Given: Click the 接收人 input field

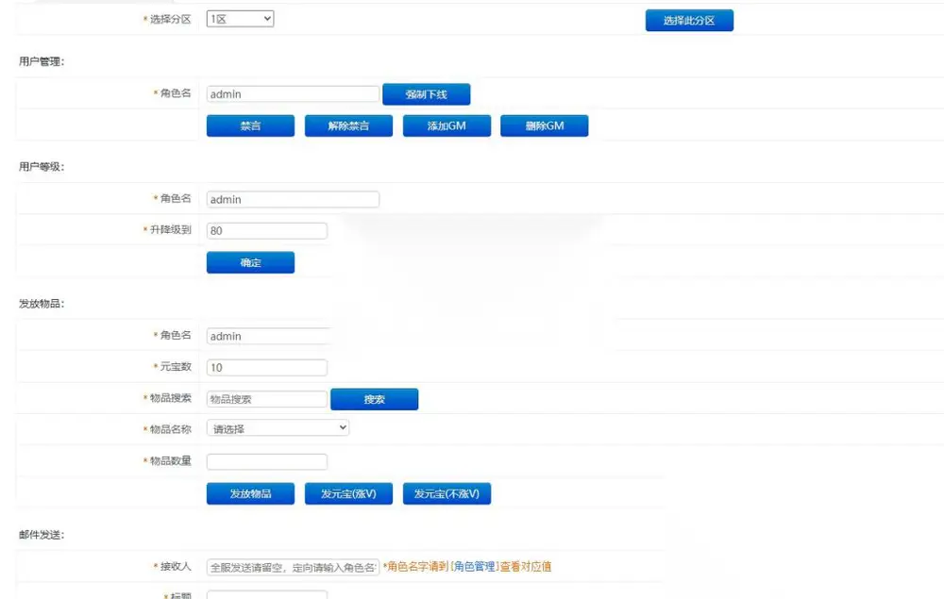Looking at the screenshot, I should click(293, 567).
